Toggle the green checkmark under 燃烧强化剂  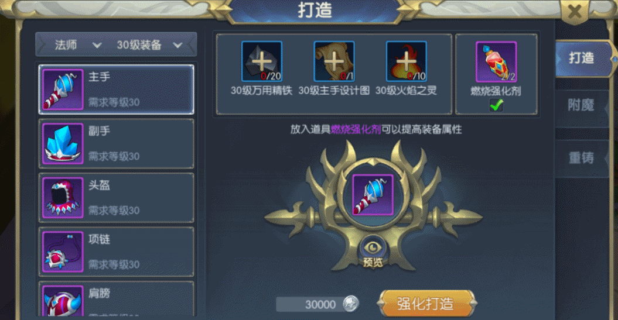[x=496, y=105]
